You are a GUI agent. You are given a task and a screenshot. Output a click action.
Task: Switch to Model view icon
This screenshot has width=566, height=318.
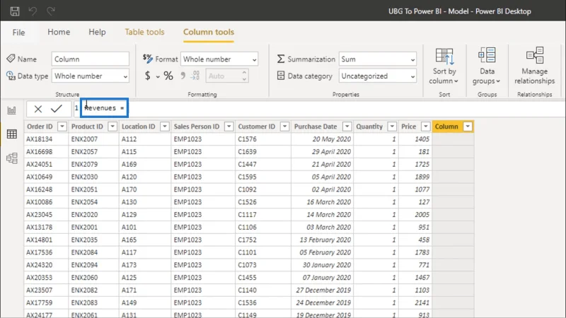point(11,158)
